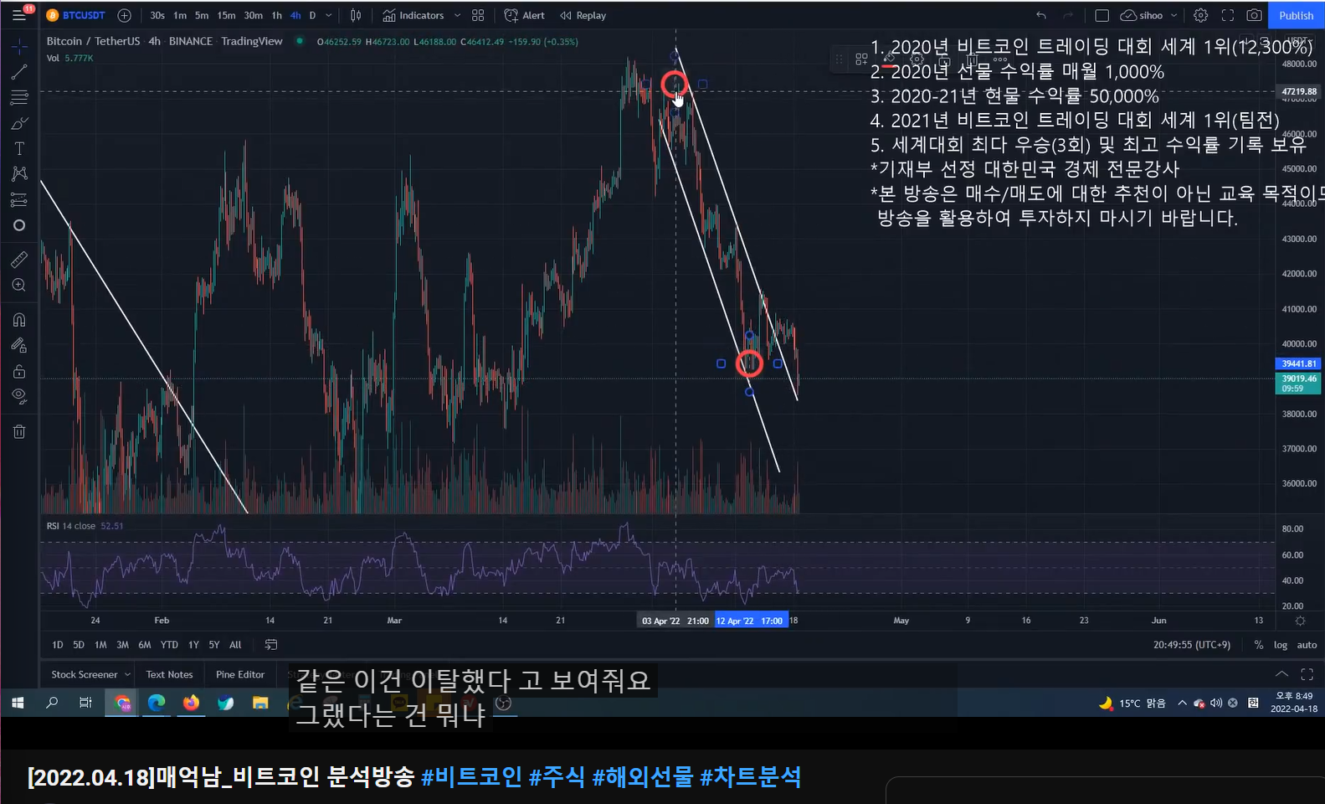Open the sihoo layout dropdown arrow
The width and height of the screenshot is (1325, 804).
pyautogui.click(x=1174, y=15)
